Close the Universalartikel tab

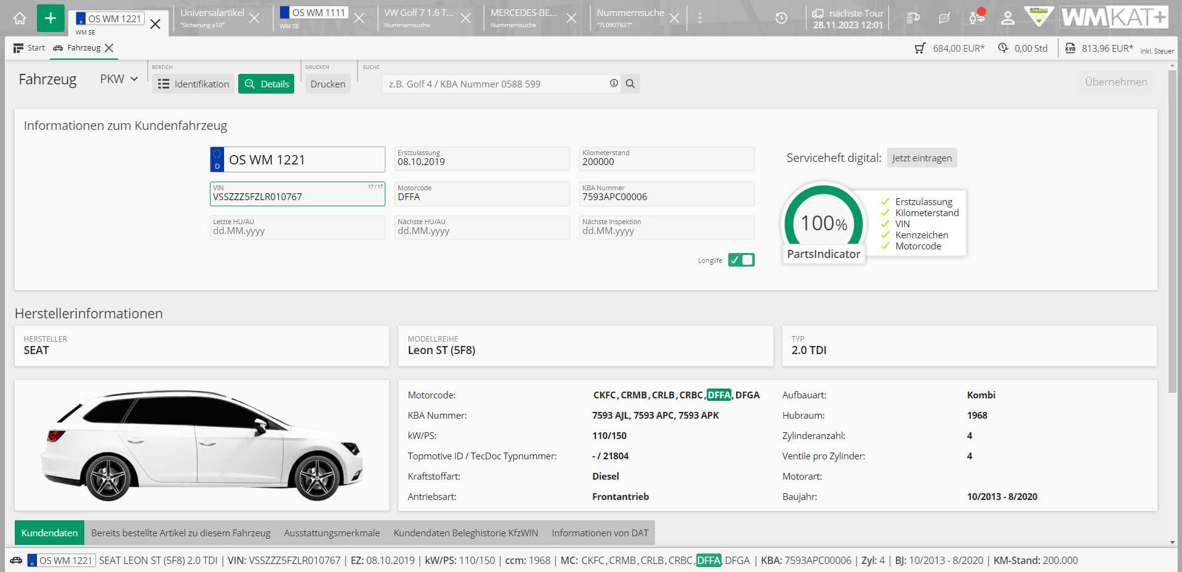click(x=254, y=18)
